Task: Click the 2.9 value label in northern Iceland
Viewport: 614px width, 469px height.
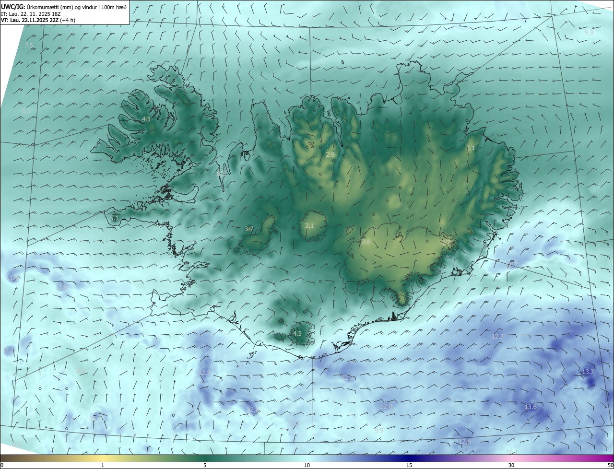Action: pos(330,154)
